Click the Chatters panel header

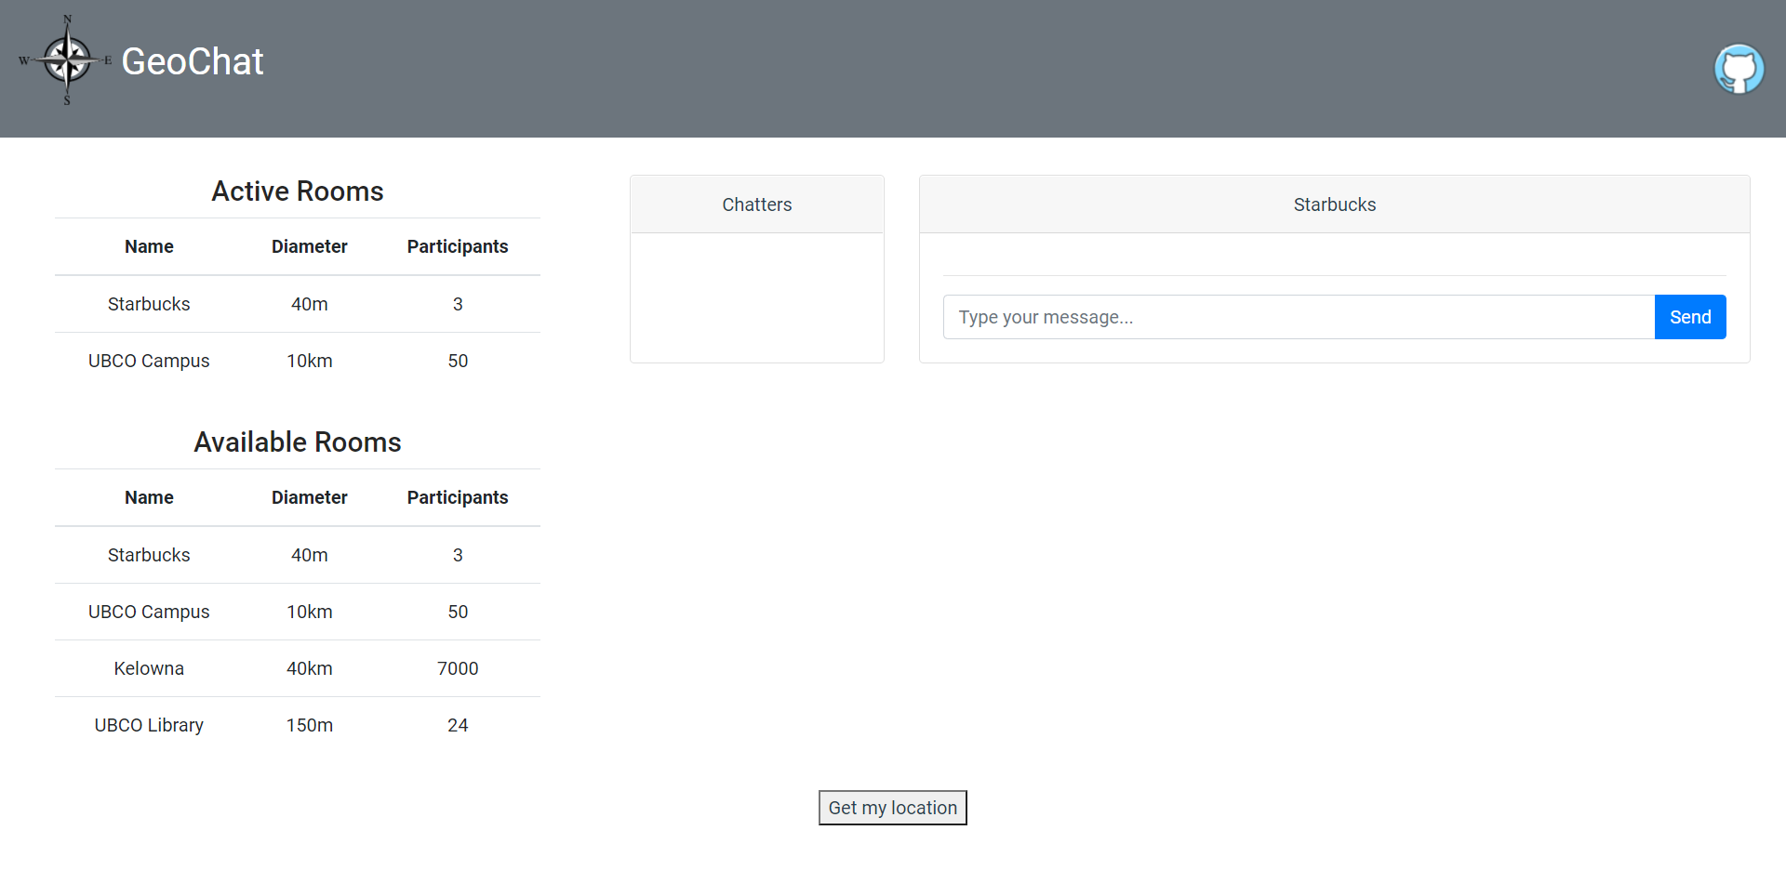click(757, 204)
